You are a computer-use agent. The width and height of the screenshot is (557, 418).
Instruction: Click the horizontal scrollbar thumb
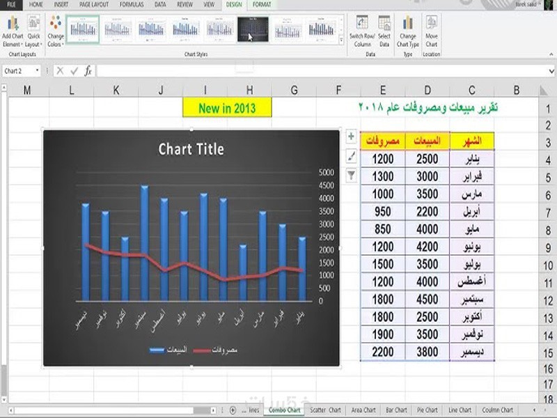tap(201, 410)
